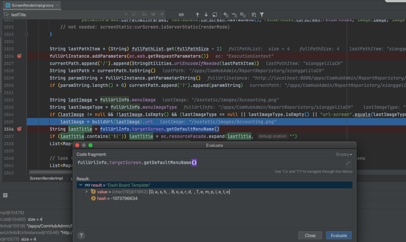Click the field icon beside value
This screenshot has height=242, width=406.
click(x=93, y=192)
